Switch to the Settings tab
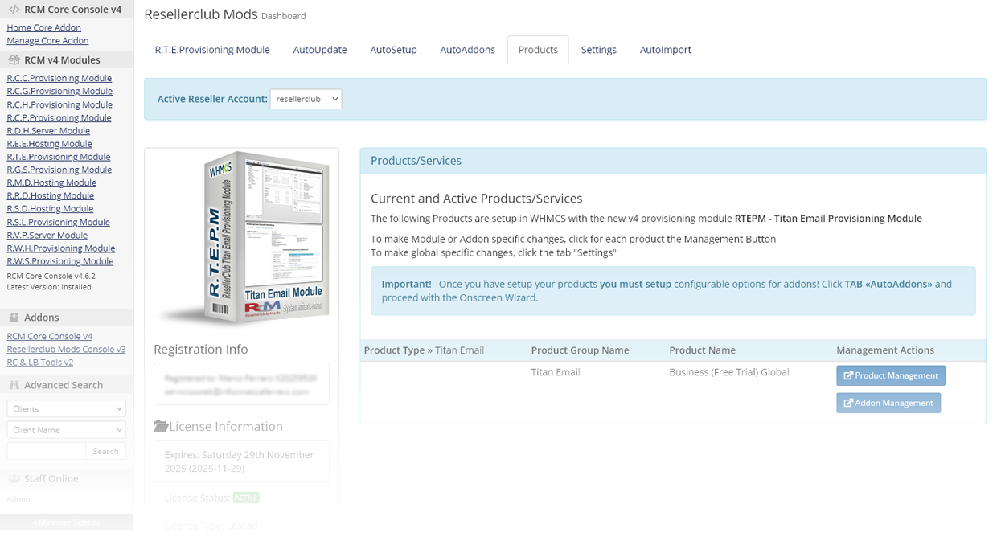The height and width of the screenshot is (545, 997). coord(599,50)
